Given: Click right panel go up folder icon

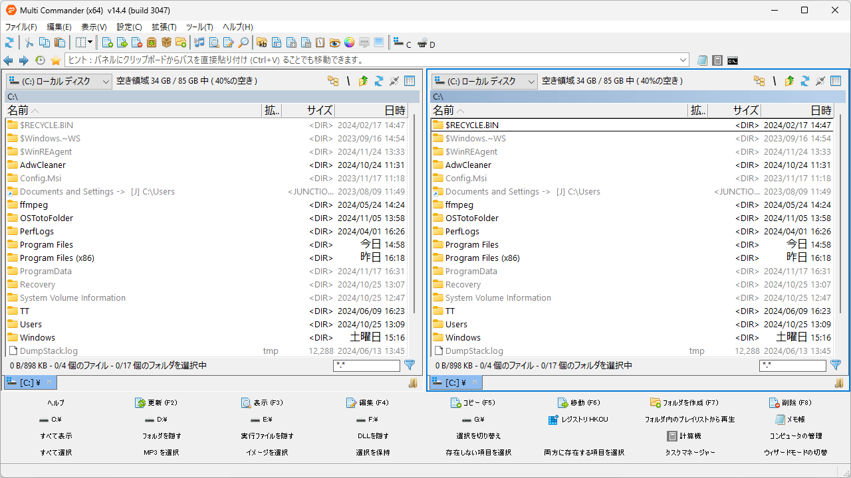Looking at the screenshot, I should (x=789, y=81).
